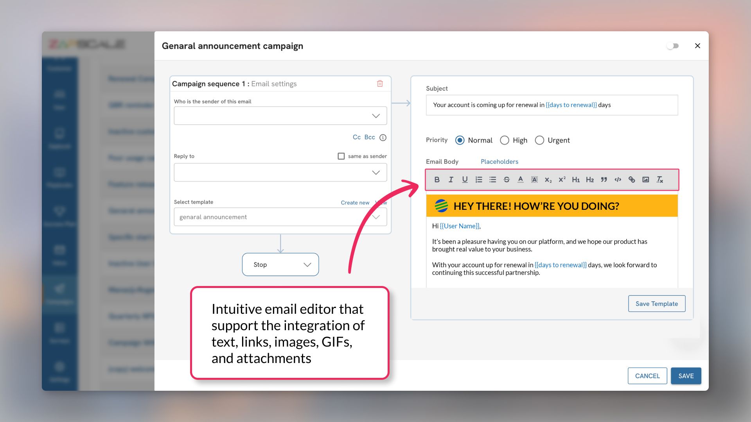Screen dimensions: 751x422
Task: Click the Create new template link
Action: [x=355, y=202]
